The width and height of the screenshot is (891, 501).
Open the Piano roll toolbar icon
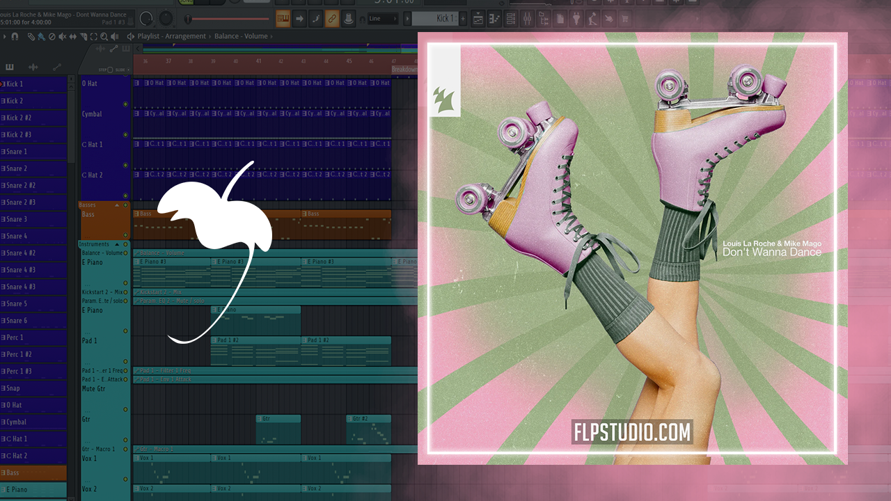point(496,18)
